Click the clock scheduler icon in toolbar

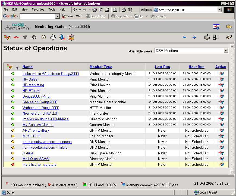click(x=43, y=37)
